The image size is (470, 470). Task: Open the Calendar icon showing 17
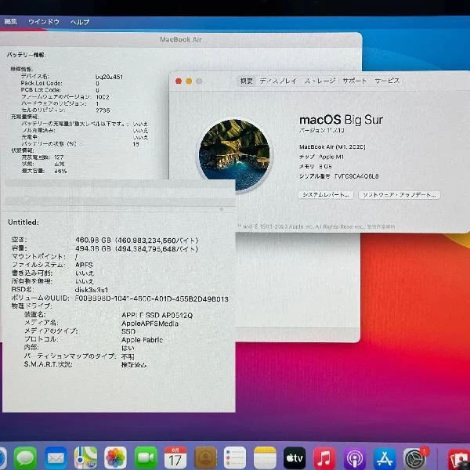point(175,457)
